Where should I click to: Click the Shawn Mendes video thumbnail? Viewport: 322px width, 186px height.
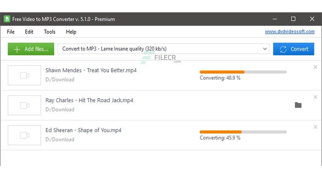24,75
